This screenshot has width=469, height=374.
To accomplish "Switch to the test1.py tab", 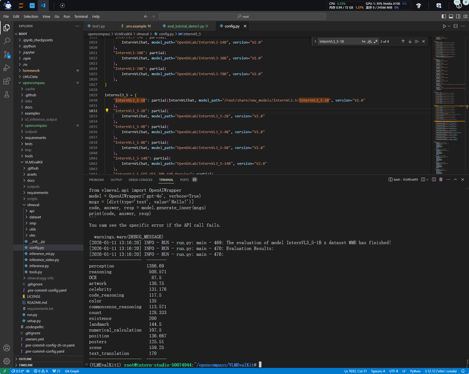I will click(99, 26).
